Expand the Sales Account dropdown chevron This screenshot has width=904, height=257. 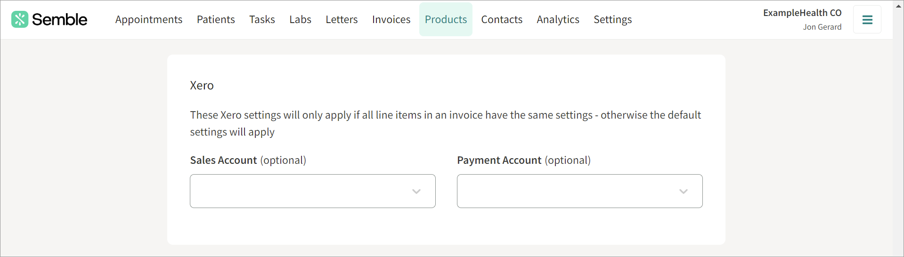(x=416, y=191)
